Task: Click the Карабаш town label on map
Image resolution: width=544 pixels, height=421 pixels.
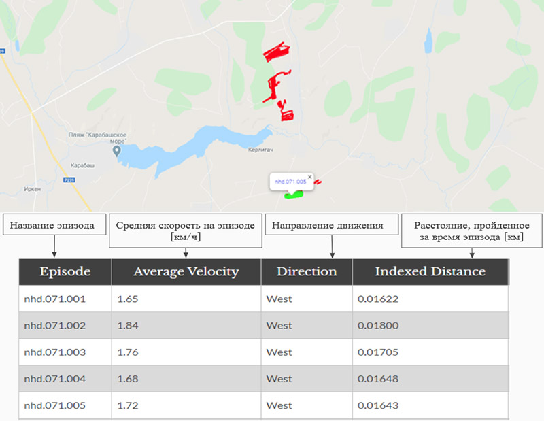Action: 82,165
